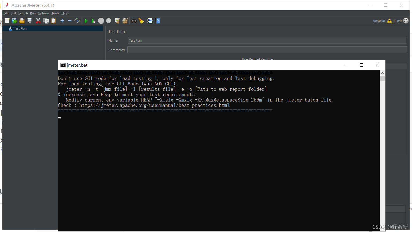Click the remote engines status icon
The image size is (412, 232).
(406, 21)
